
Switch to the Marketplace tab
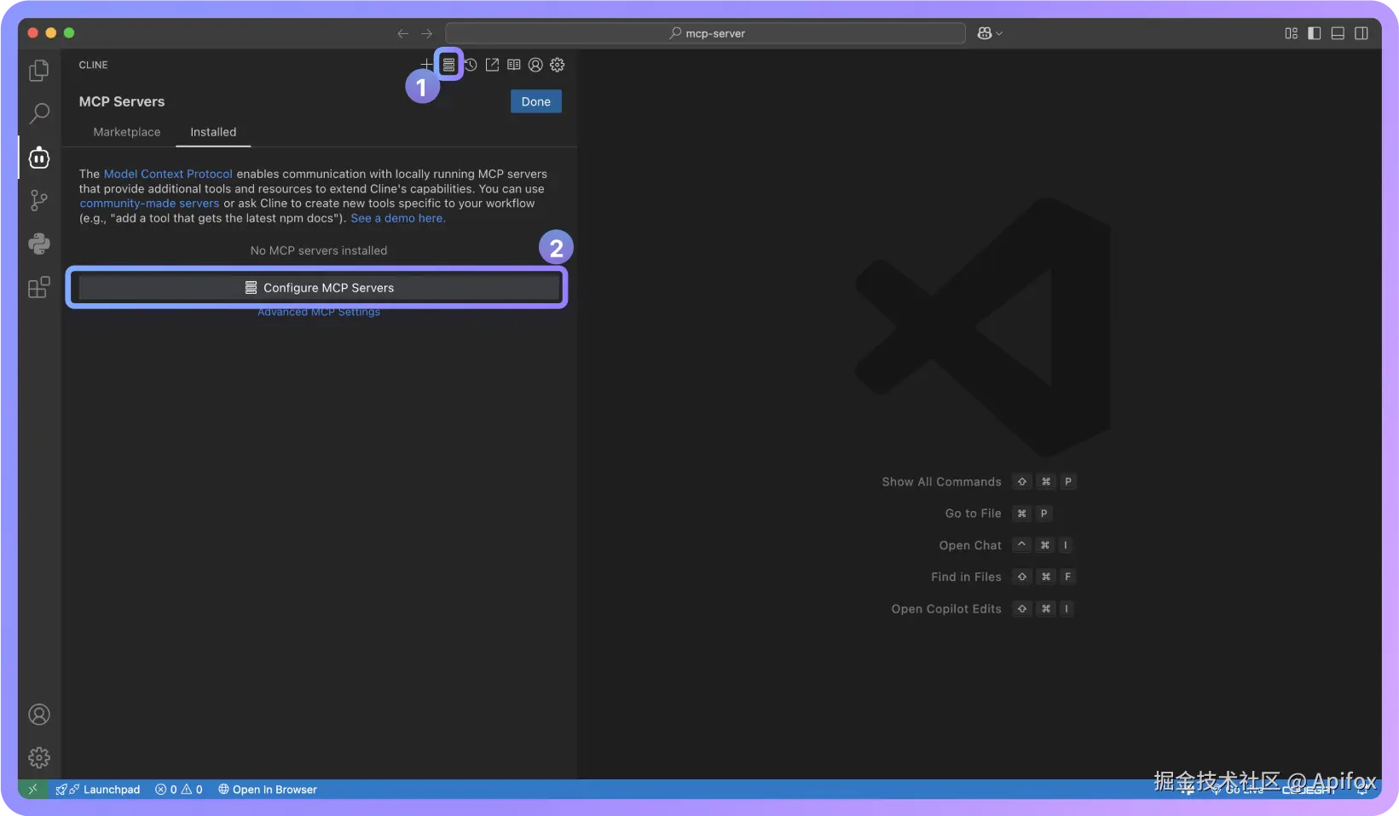127,132
